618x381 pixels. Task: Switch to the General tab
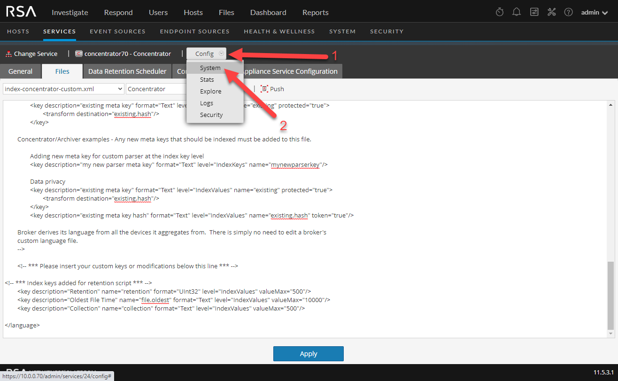(20, 71)
